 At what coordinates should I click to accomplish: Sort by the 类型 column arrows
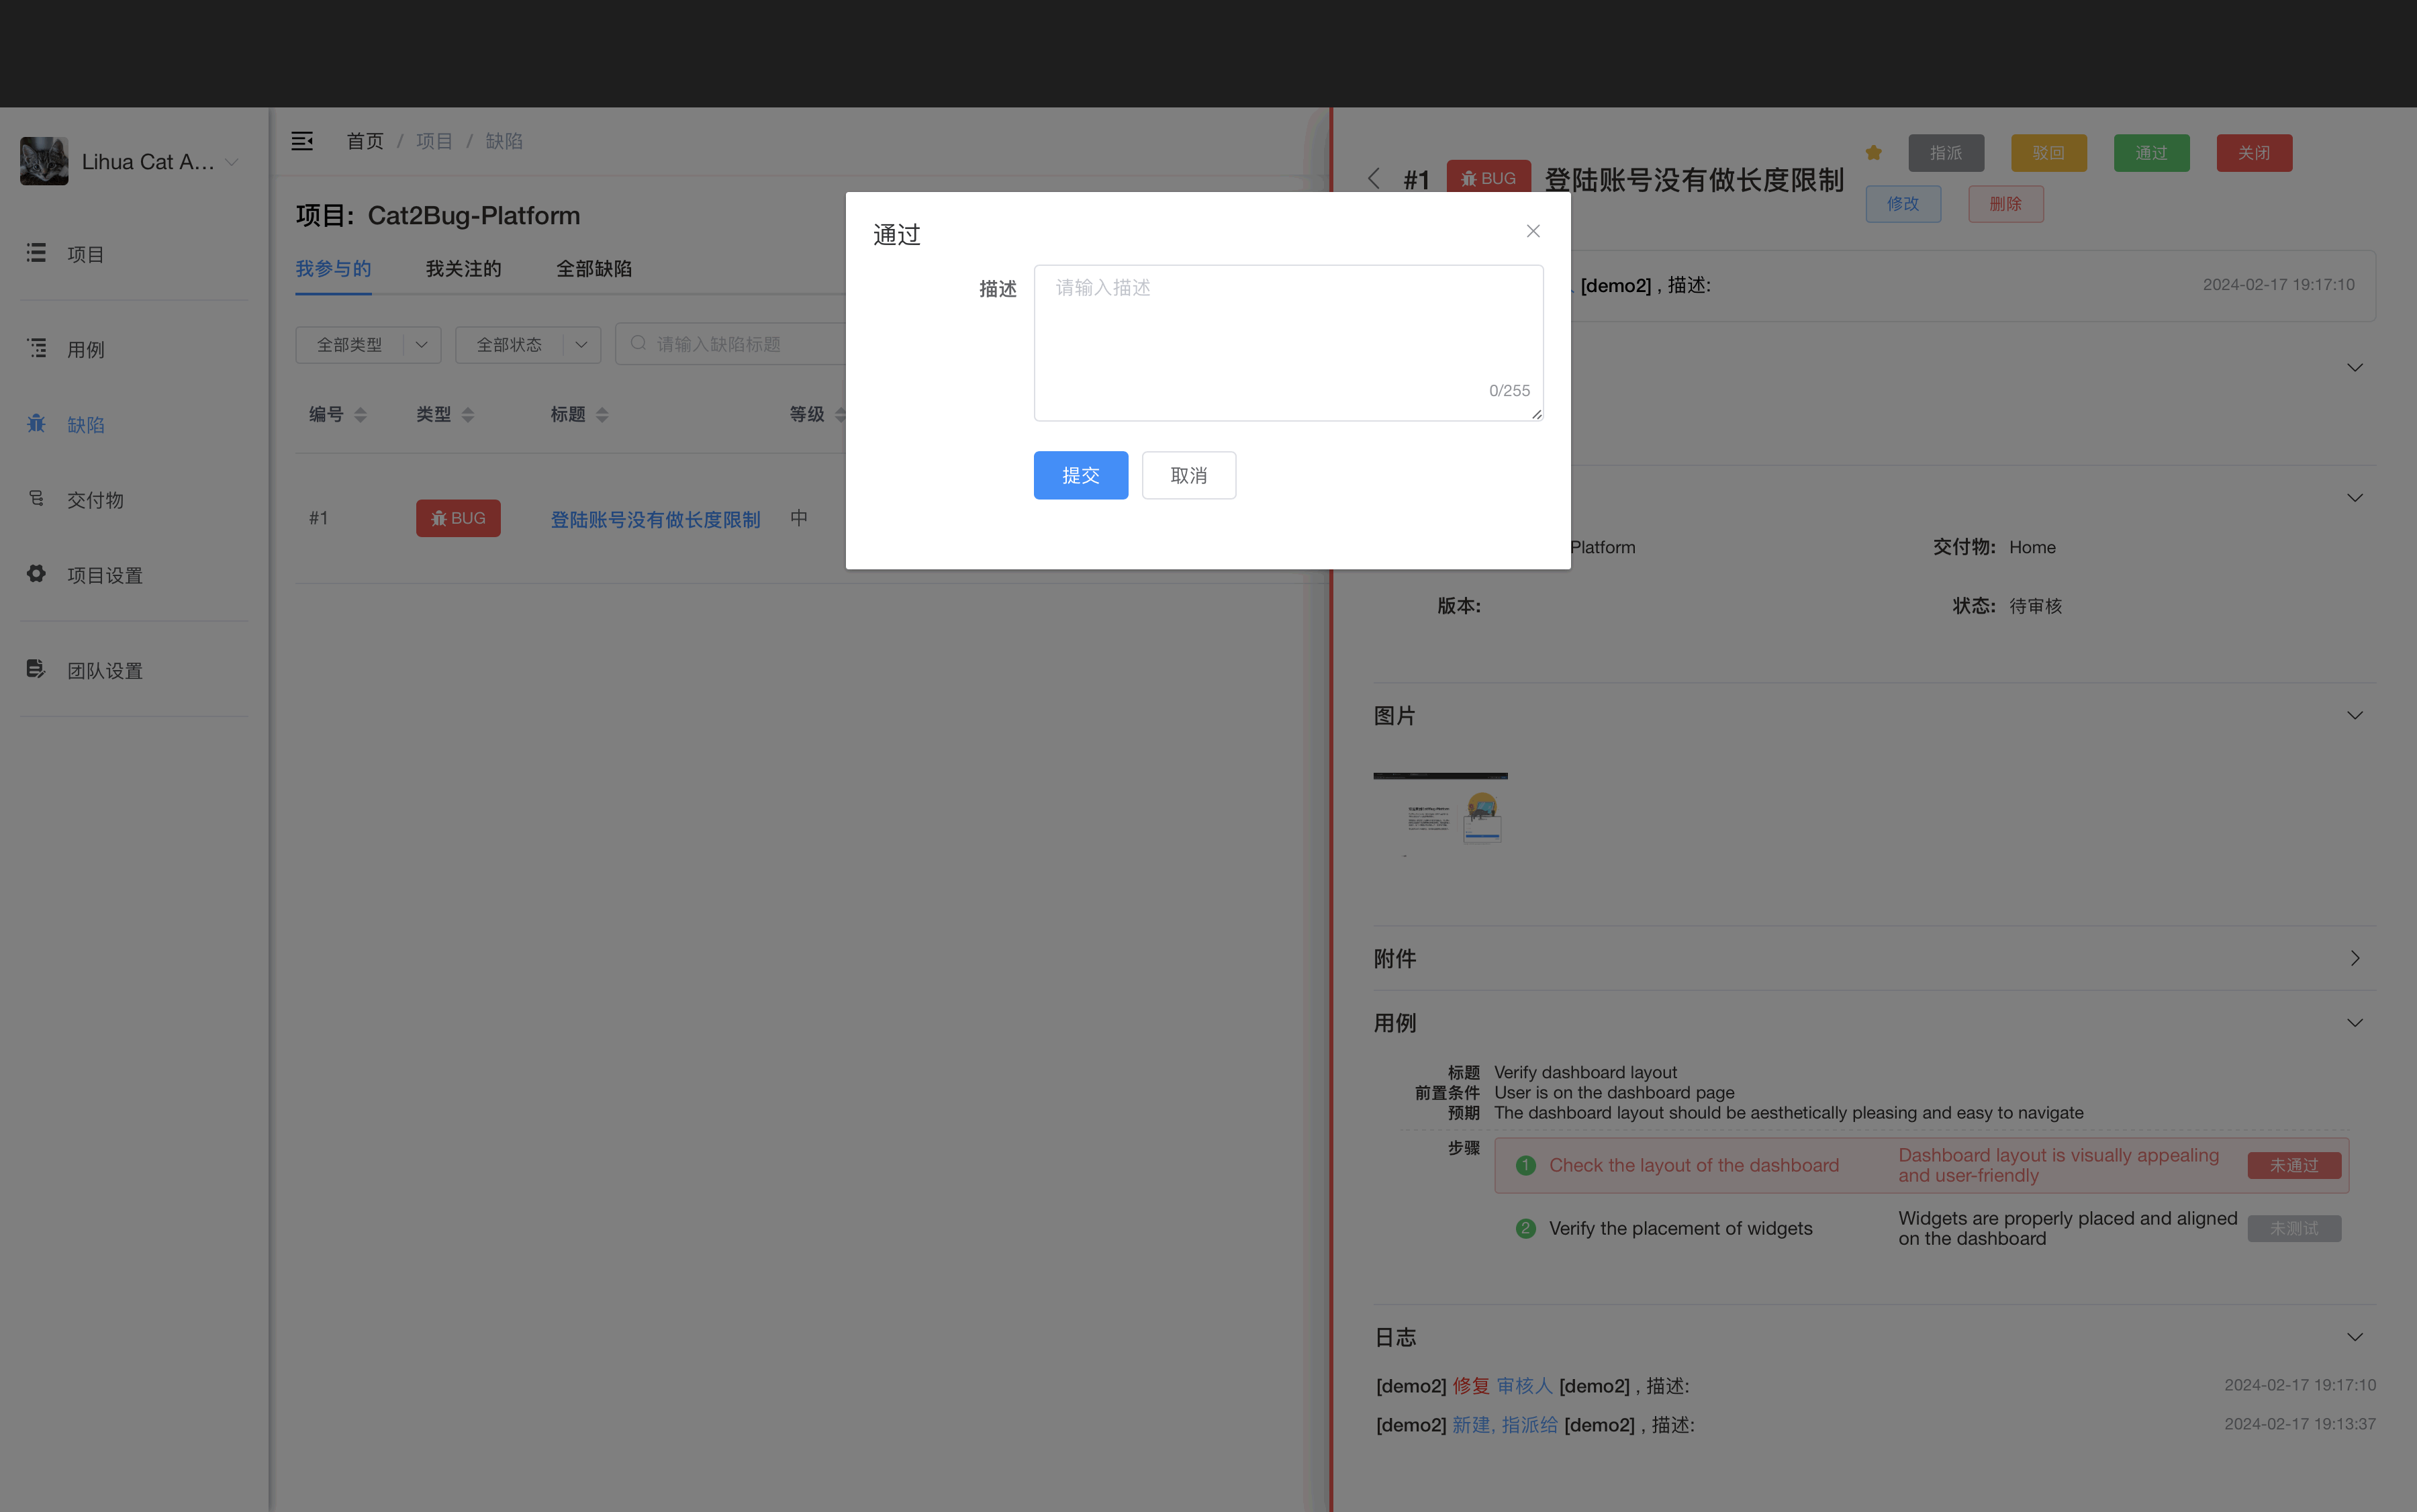(468, 414)
